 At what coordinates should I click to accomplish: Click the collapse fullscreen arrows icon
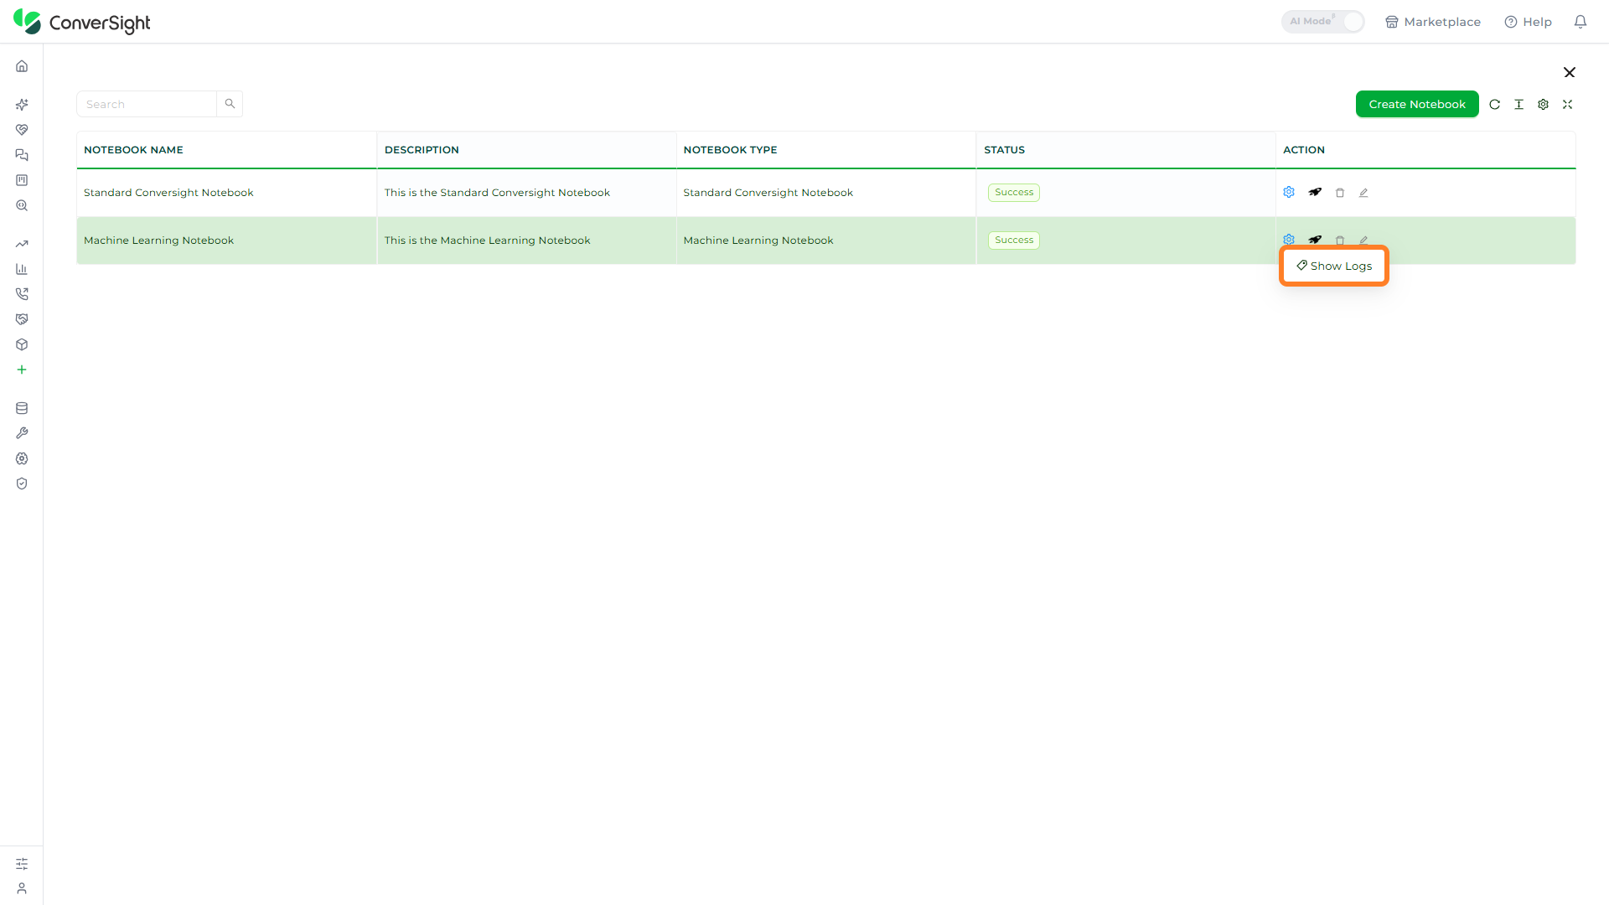click(x=1567, y=105)
